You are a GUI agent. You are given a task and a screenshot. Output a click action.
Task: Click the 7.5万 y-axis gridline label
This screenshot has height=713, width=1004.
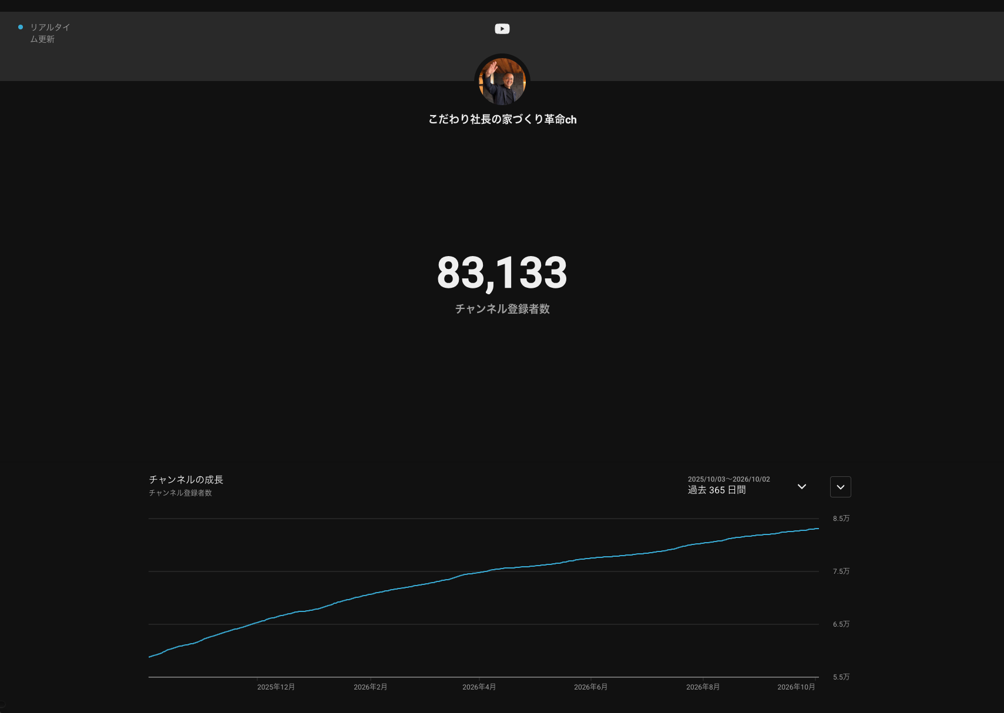click(x=841, y=571)
